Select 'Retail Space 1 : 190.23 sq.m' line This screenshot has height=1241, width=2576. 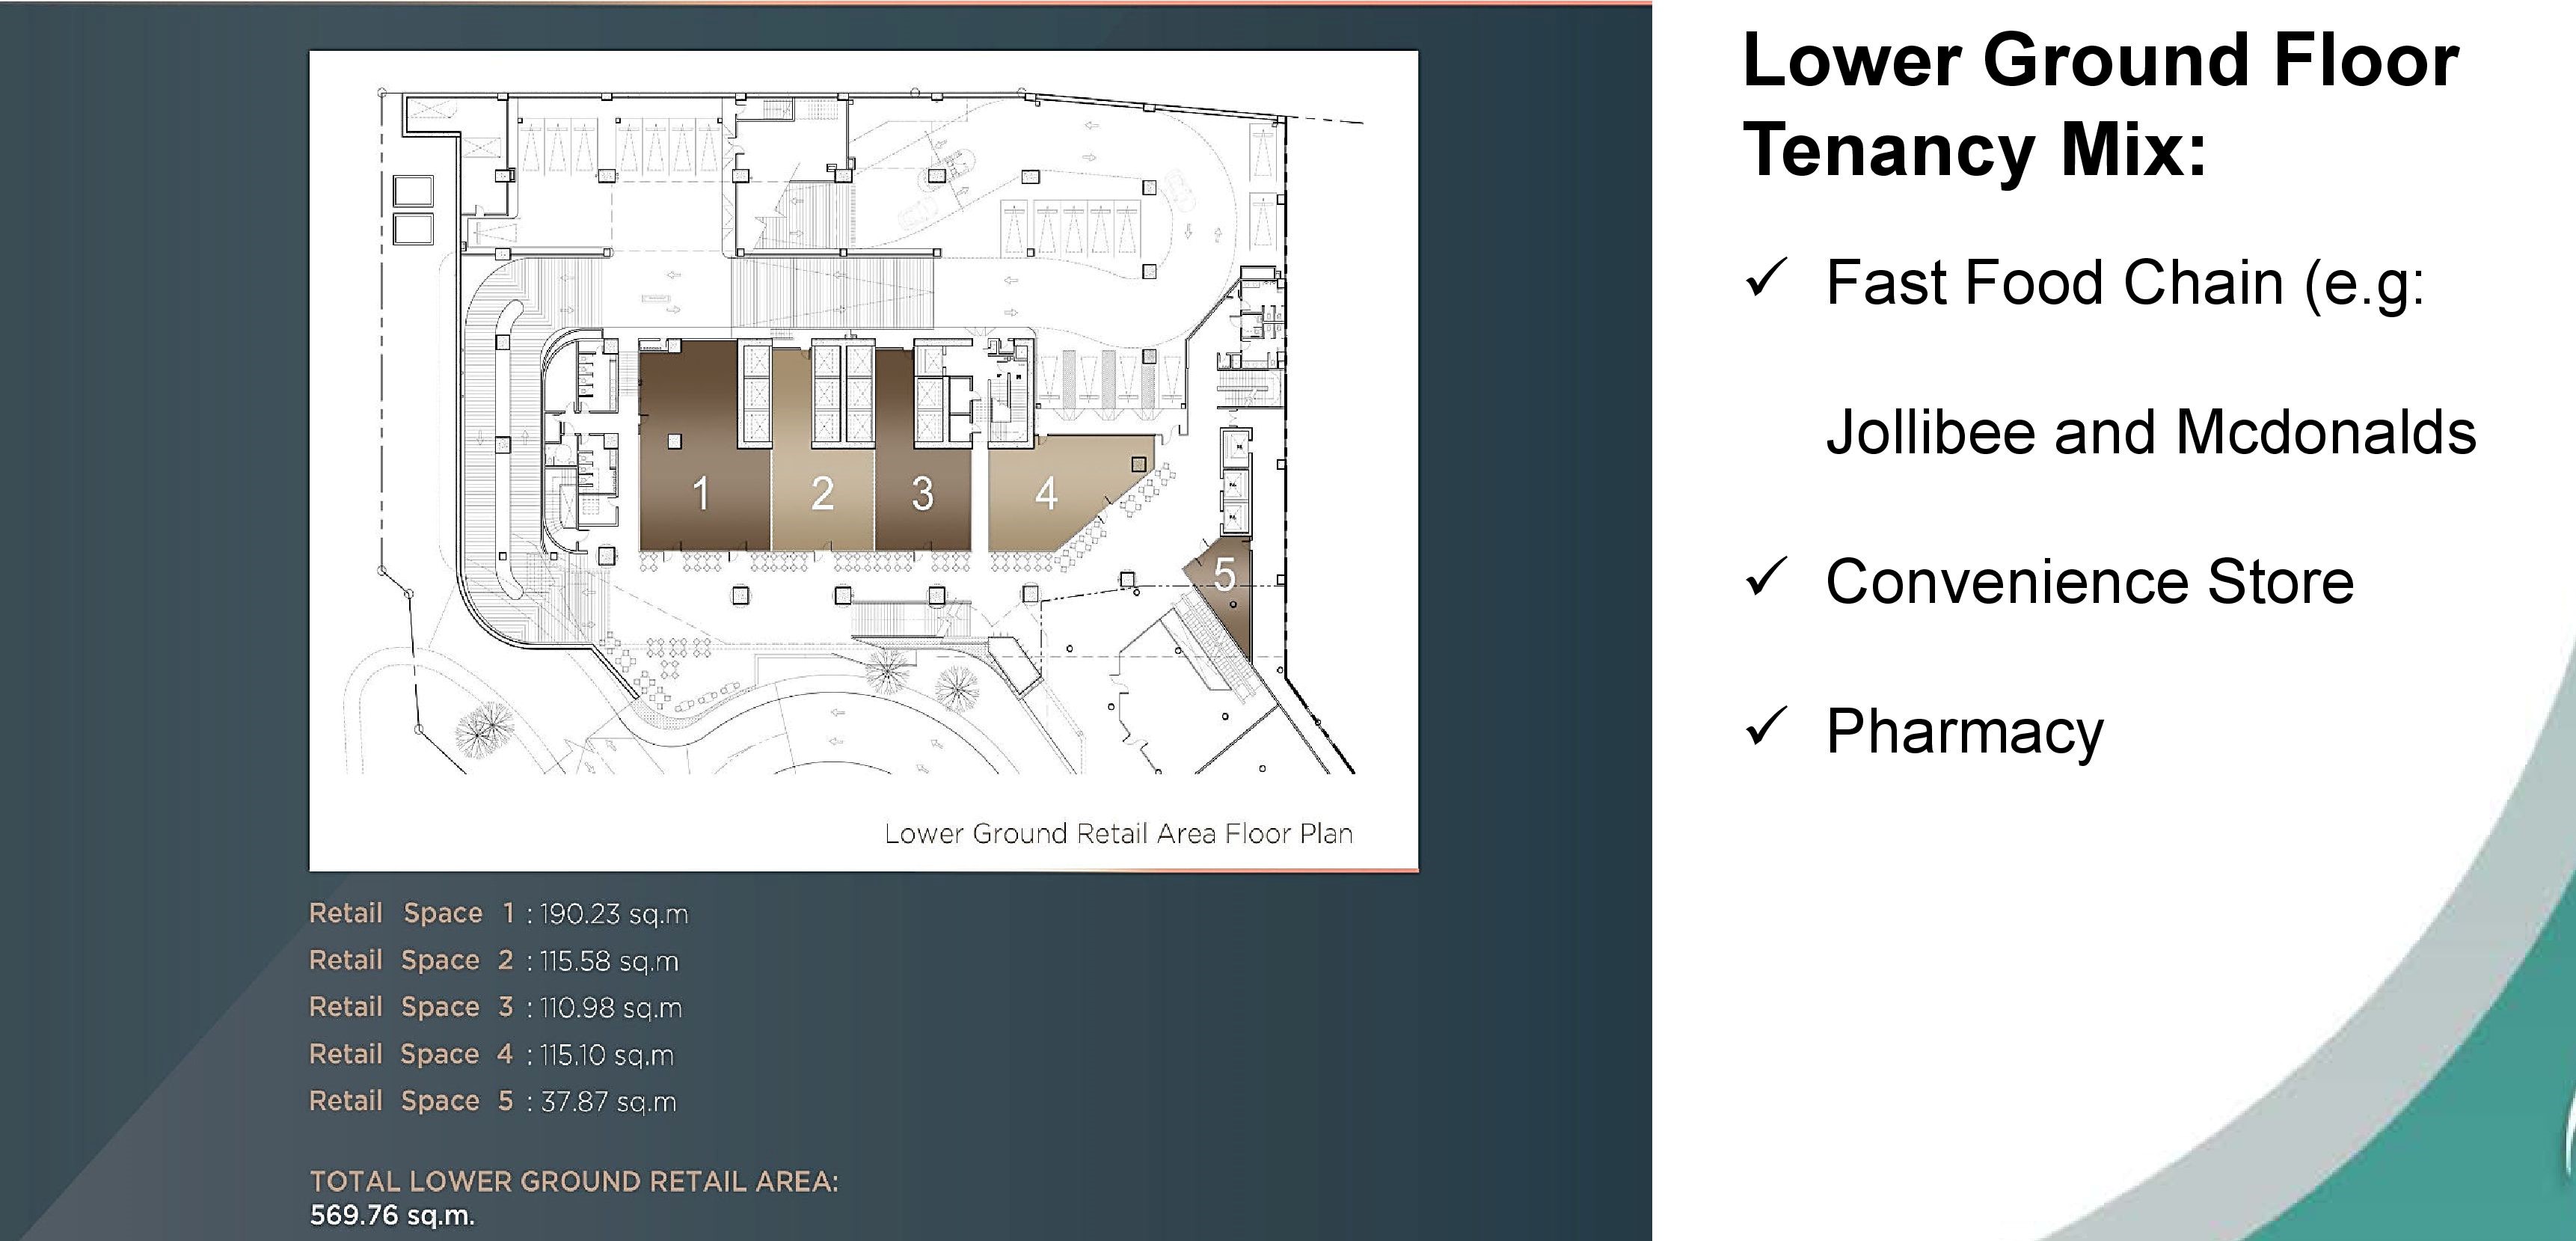(x=498, y=914)
